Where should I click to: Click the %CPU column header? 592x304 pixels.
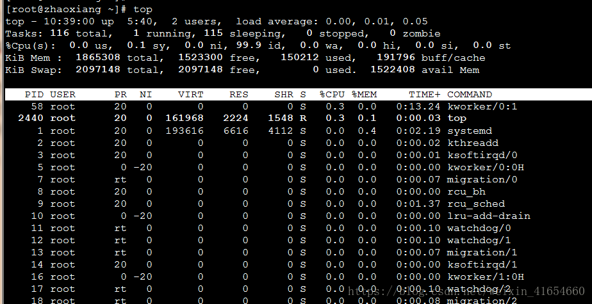332,94
